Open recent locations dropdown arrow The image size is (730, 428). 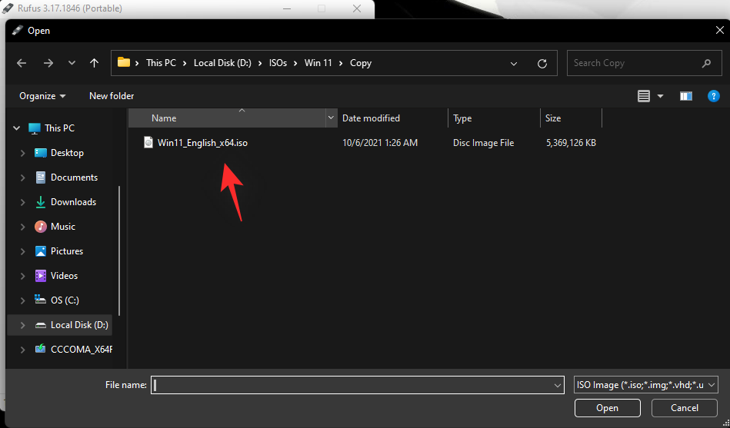tap(72, 63)
